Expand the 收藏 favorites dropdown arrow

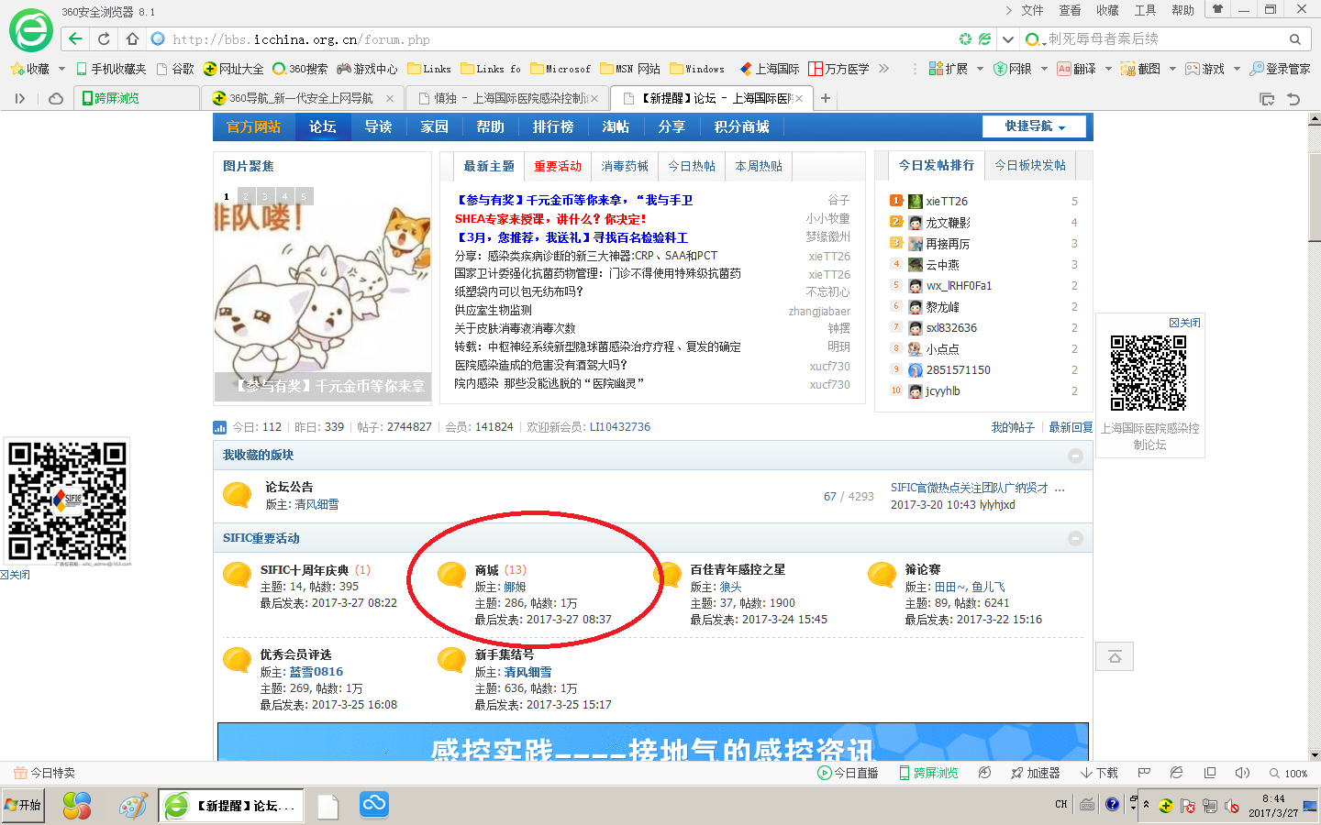[x=61, y=69]
